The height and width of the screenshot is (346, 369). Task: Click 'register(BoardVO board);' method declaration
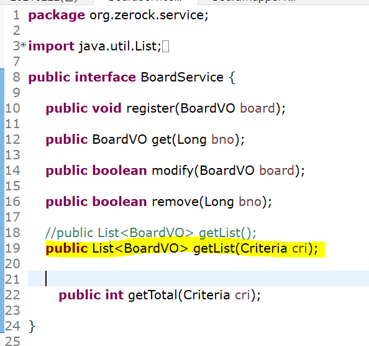(206, 108)
